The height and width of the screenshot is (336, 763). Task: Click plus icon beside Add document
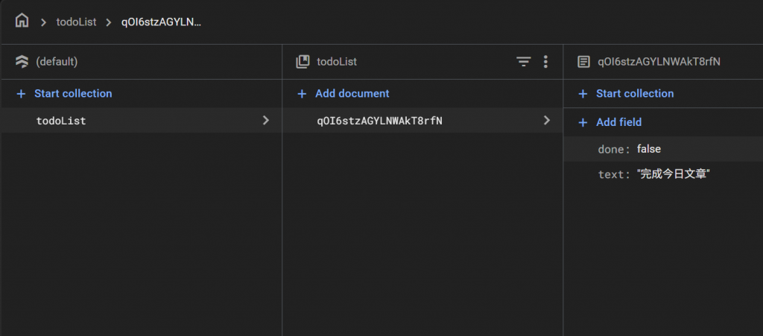pos(302,94)
